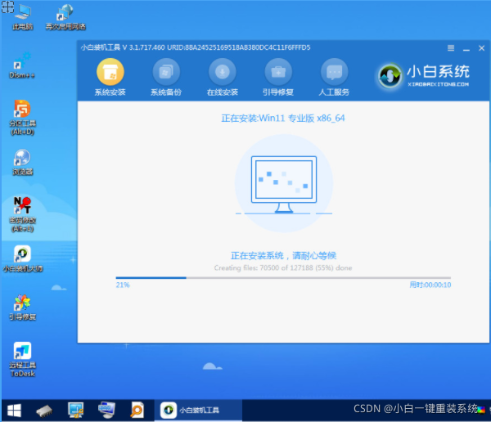The image size is (491, 422).
Task: Launch the 浏览器 desktop shortcut
Action: 23,162
